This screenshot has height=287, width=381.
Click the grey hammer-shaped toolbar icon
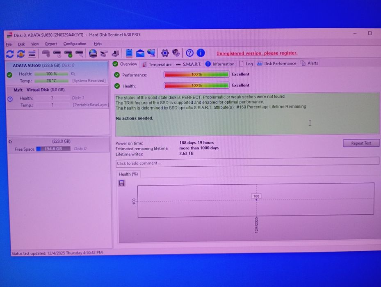(x=46, y=53)
